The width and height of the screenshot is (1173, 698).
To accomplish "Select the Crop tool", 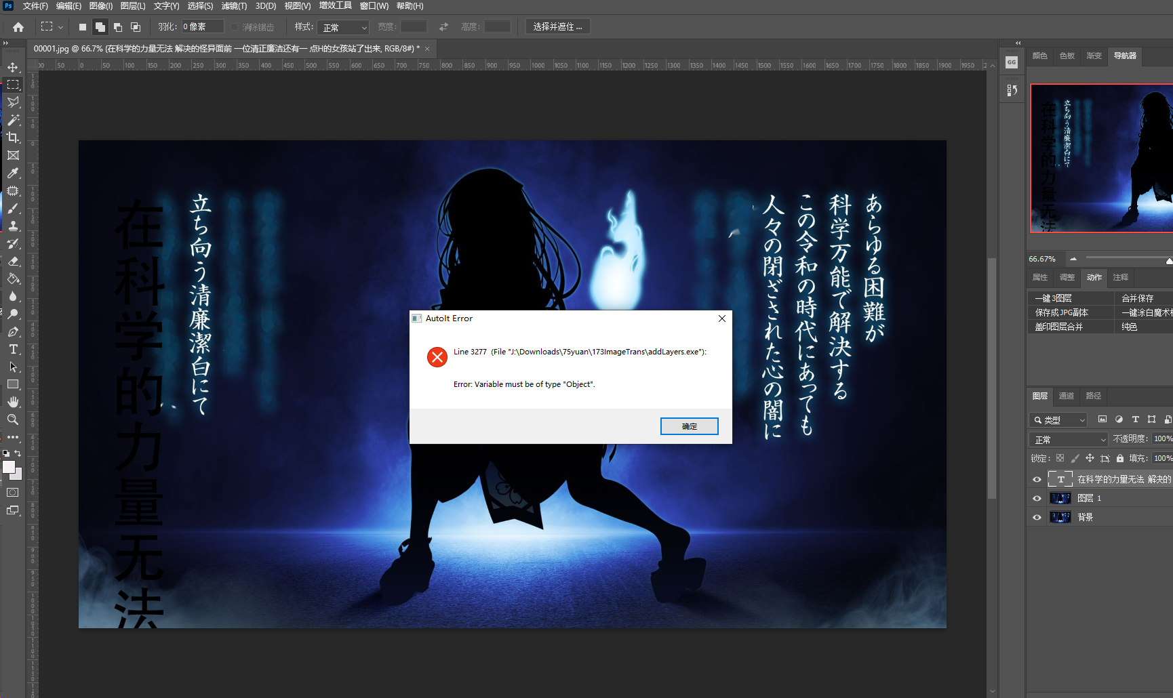I will [x=13, y=138].
